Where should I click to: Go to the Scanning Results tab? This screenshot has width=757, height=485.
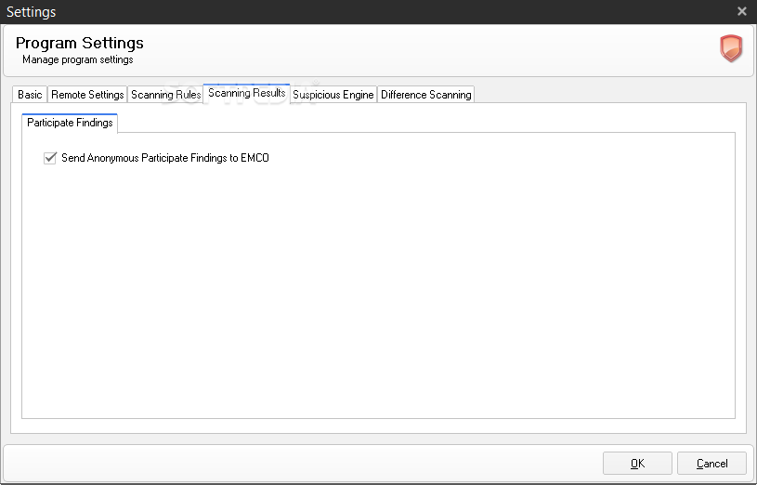[x=246, y=93]
